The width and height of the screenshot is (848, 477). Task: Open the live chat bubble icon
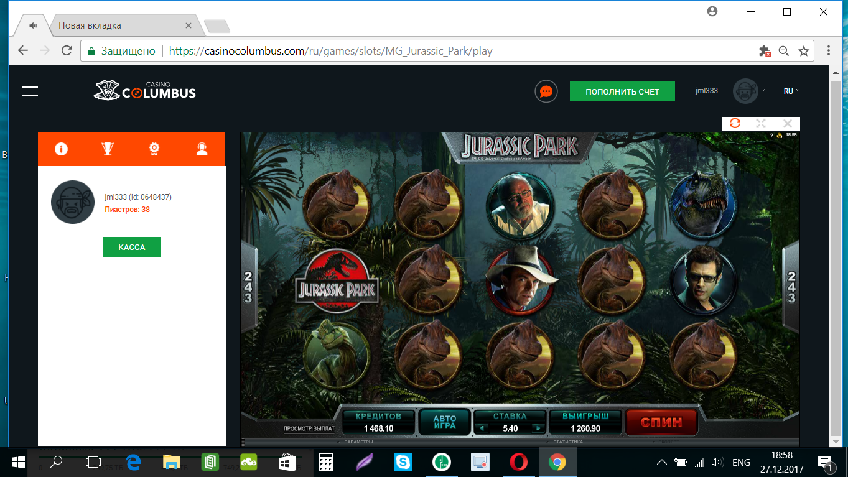point(546,91)
